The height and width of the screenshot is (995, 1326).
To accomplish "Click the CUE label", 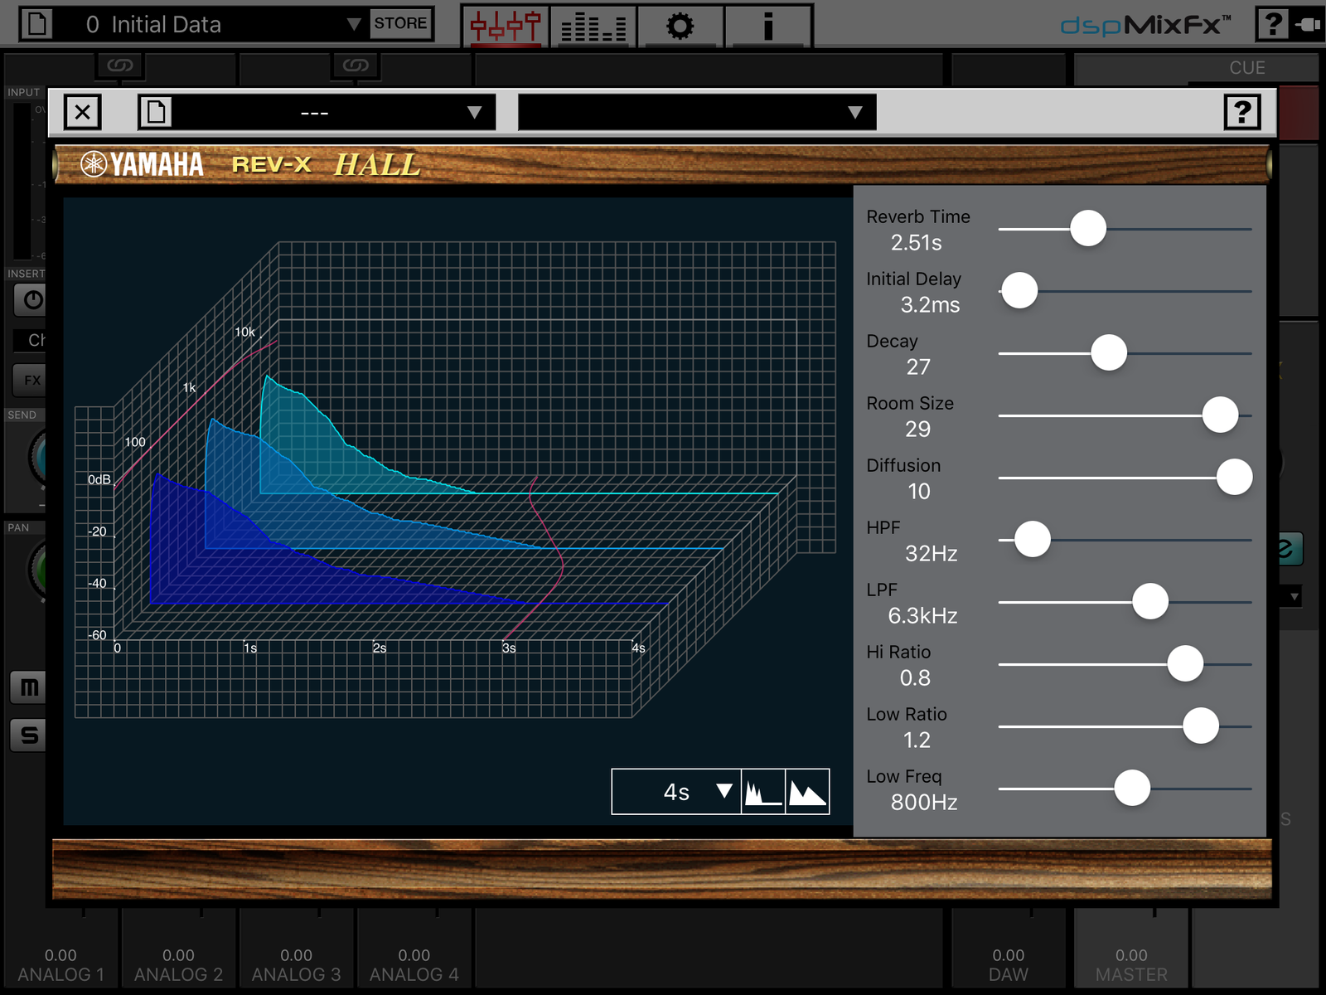I will (1247, 68).
